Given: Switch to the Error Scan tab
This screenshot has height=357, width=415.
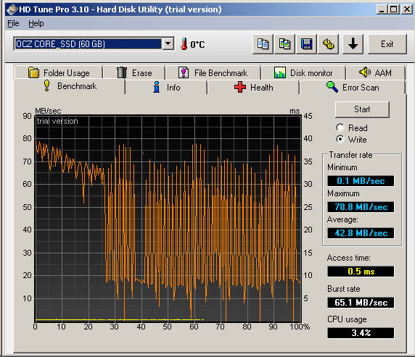Looking at the screenshot, I should (353, 87).
